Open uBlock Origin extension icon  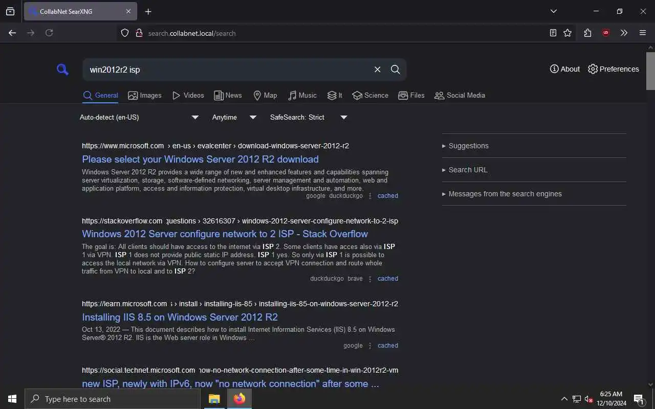point(606,33)
